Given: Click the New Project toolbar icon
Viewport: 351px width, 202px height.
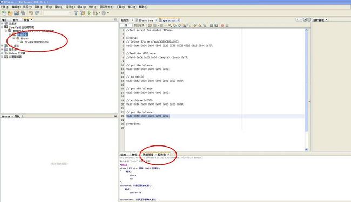Looking at the screenshot, I should point(10,13).
